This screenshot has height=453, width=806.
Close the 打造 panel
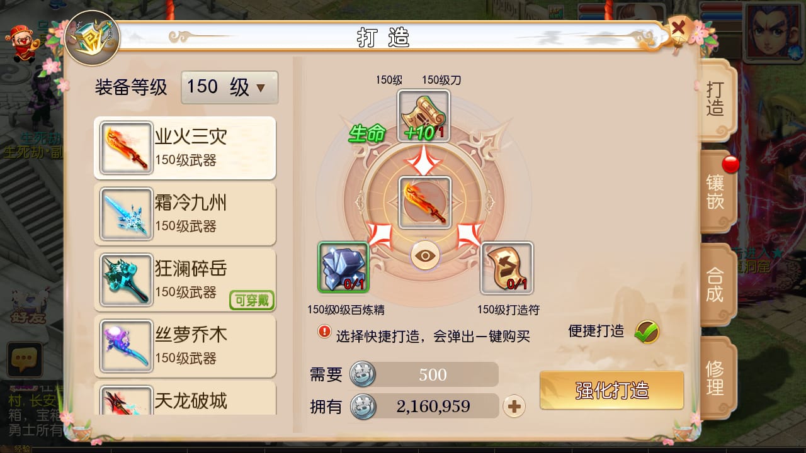click(679, 28)
